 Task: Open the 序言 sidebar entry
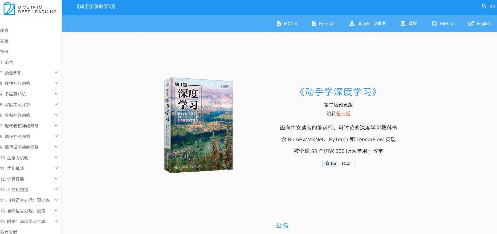(4, 30)
